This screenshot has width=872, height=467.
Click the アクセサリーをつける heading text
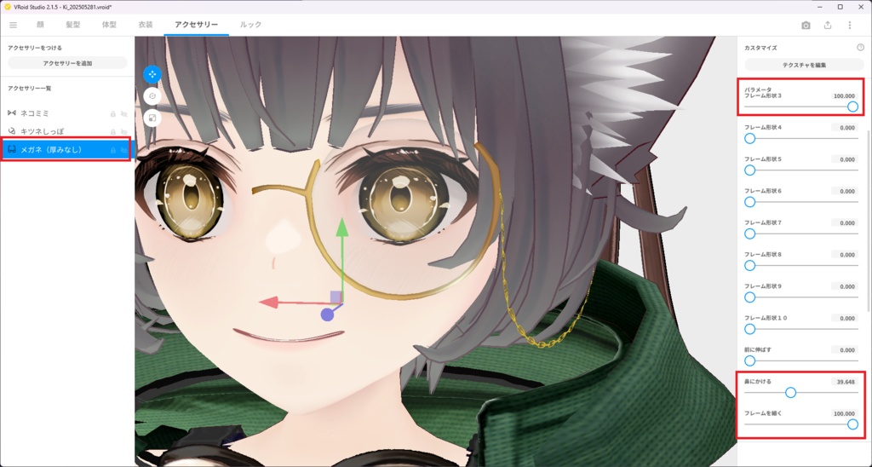(35, 48)
